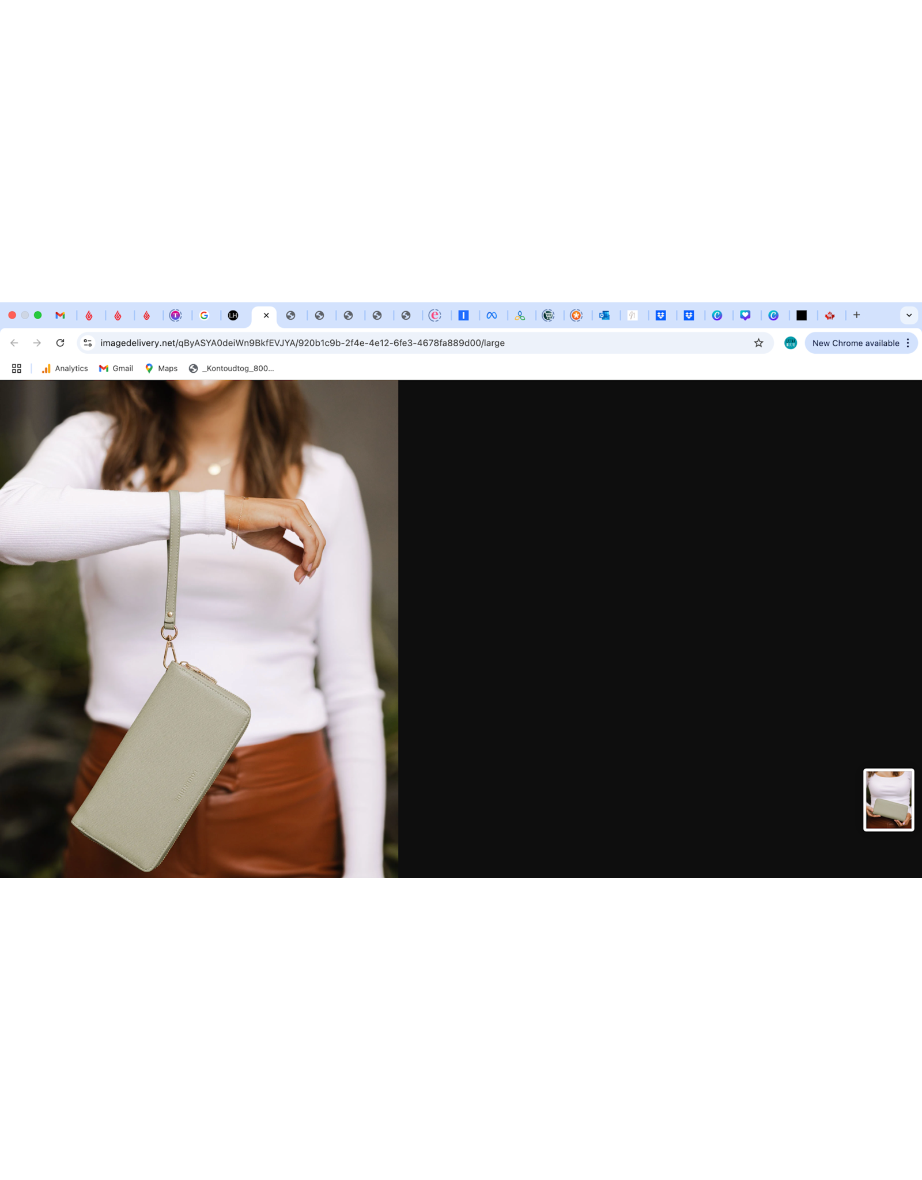Bookmark this page with the star icon

(x=758, y=343)
